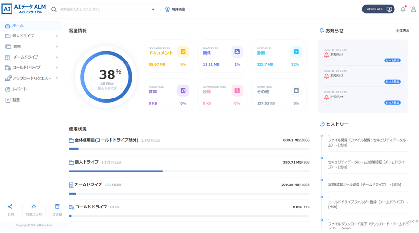
Task: Click the search magnifier icon
Action: 54,9
